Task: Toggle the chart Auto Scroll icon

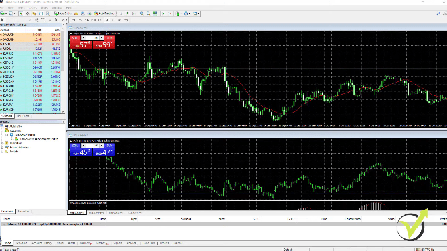Action: pos(163,13)
